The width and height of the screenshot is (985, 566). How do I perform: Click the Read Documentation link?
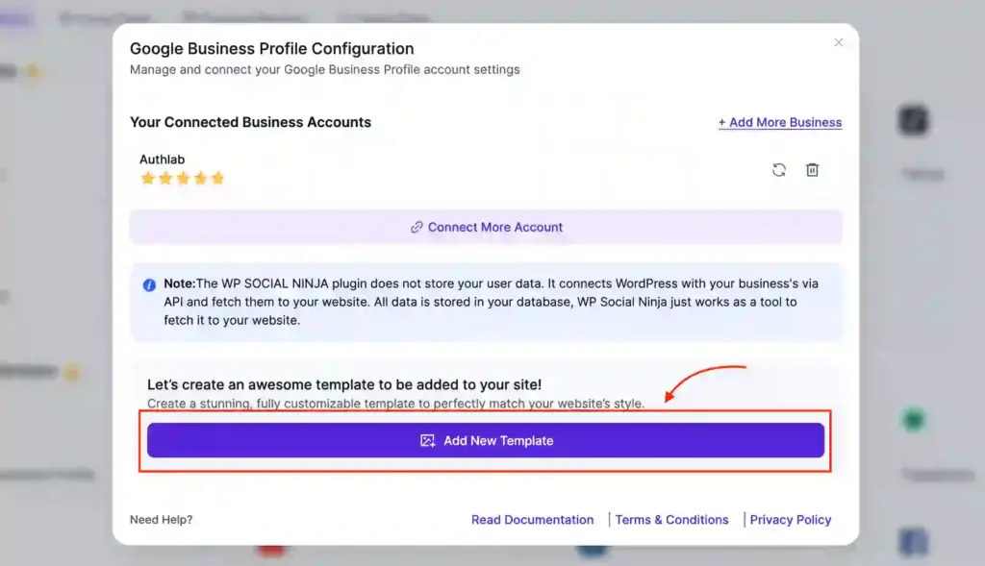(x=532, y=519)
